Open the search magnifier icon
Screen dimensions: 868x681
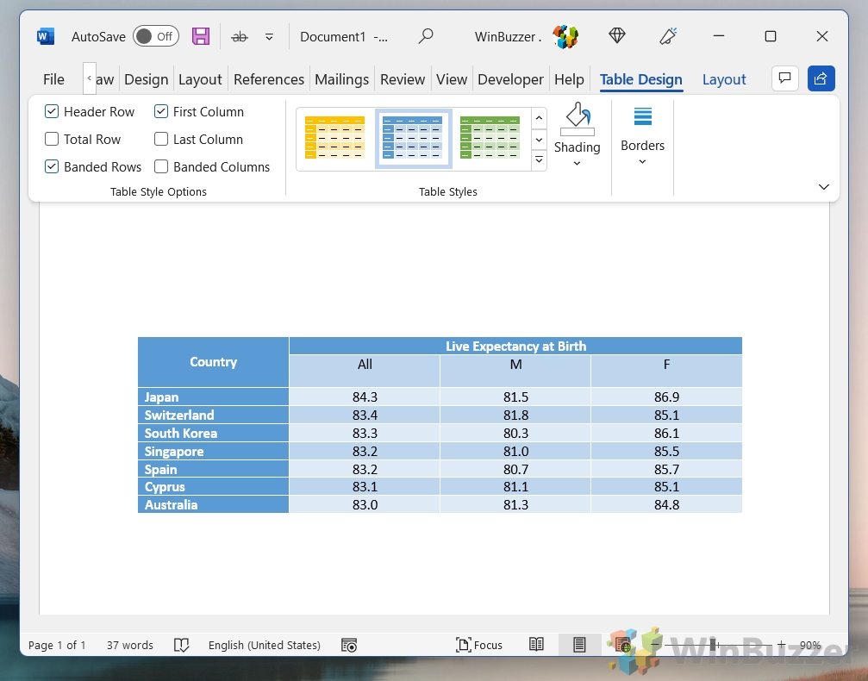426,36
